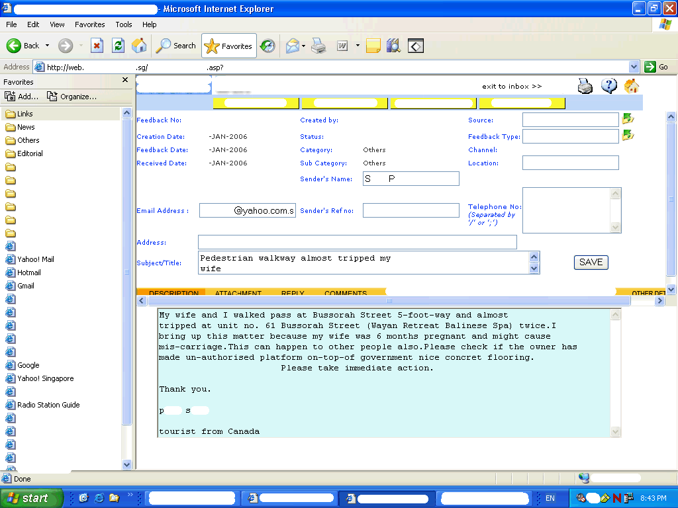
Task: Open the Tools menu
Action: coord(124,24)
